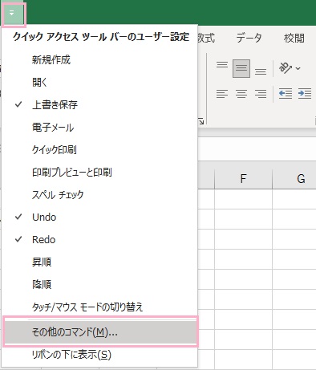This screenshot has width=316, height=370.
Task: Increase indent icon
Action: [x=304, y=94]
